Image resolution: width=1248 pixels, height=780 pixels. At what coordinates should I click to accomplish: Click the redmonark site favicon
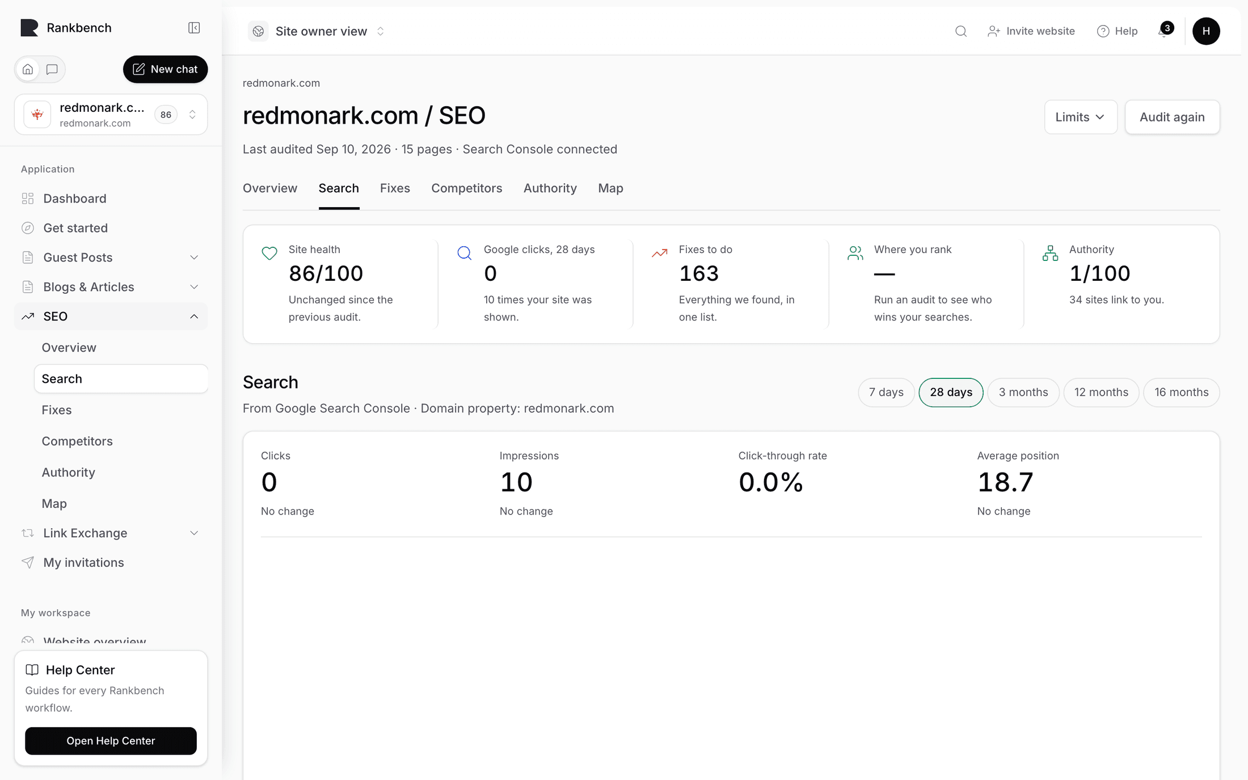[x=37, y=115]
